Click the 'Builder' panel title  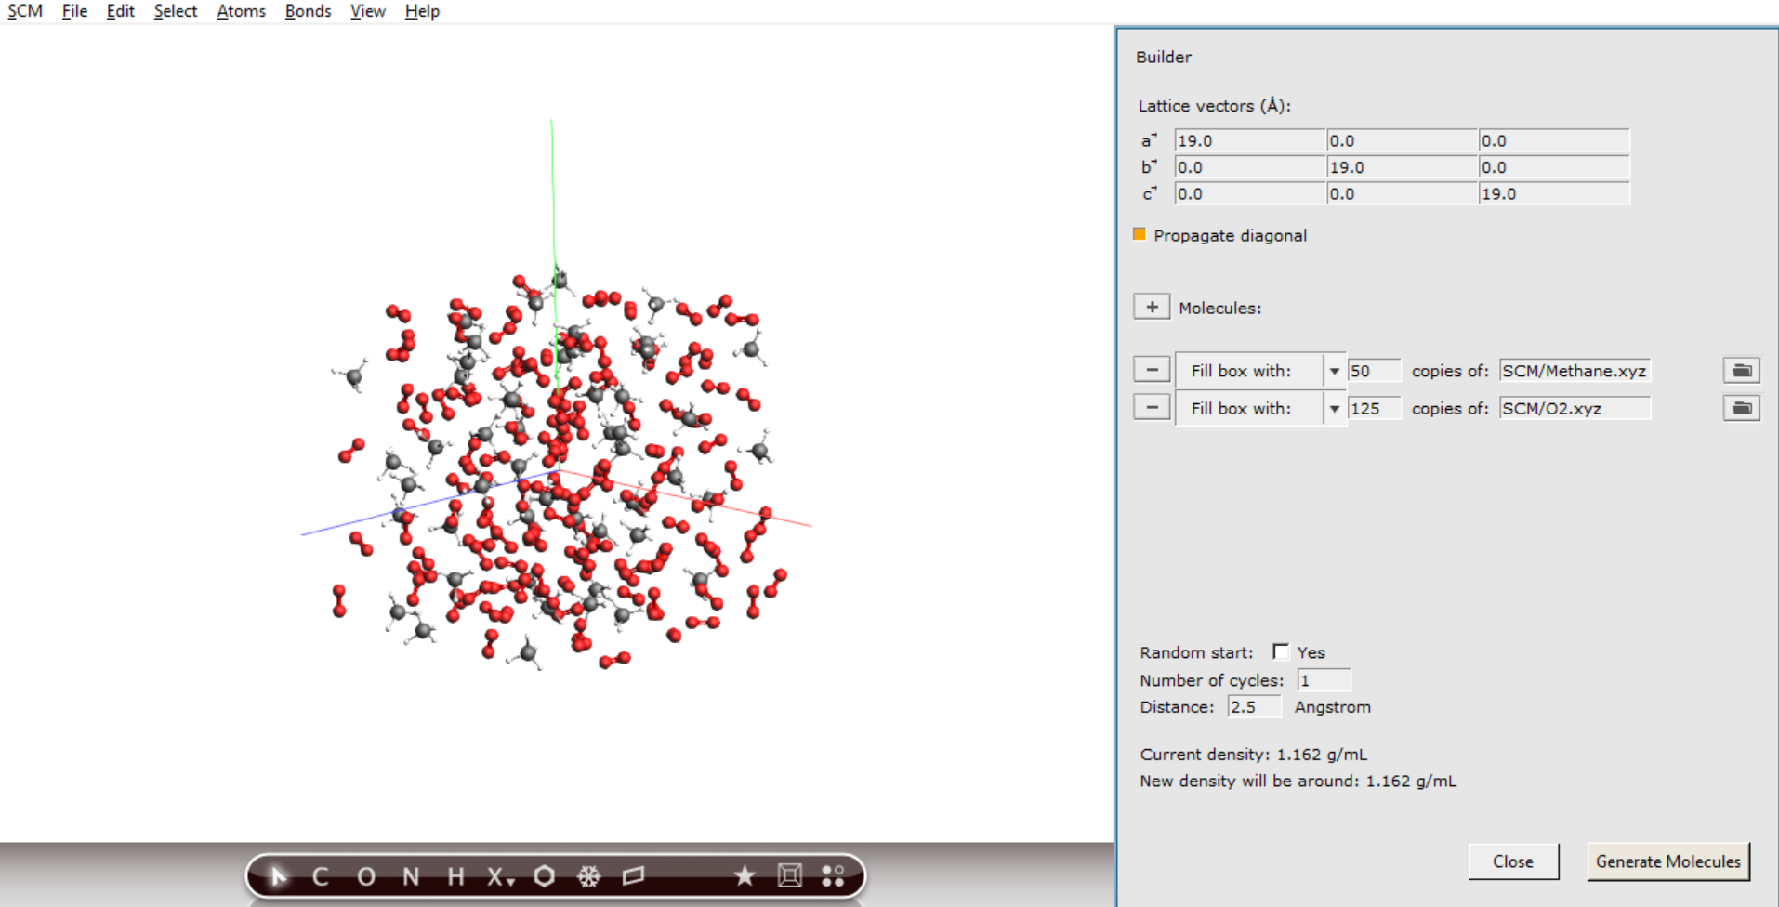tap(1164, 57)
